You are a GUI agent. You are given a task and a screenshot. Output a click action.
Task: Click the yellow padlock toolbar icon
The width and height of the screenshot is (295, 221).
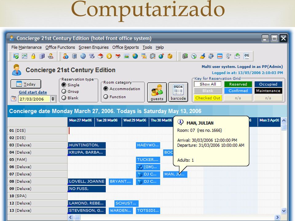tap(33, 56)
